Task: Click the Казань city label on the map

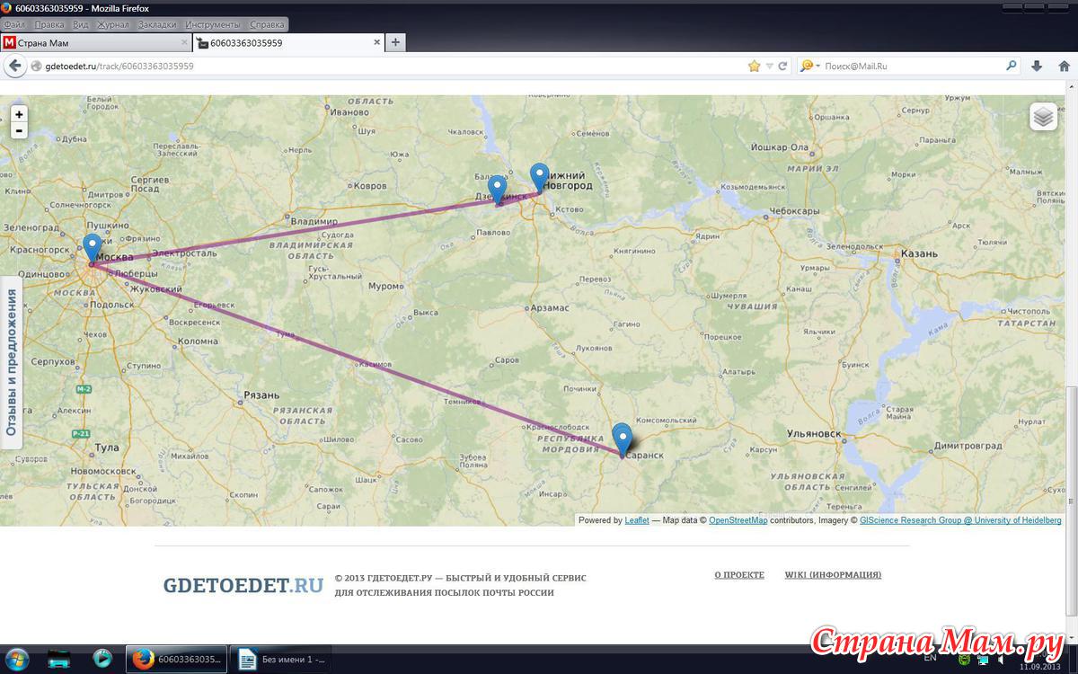Action: click(921, 253)
